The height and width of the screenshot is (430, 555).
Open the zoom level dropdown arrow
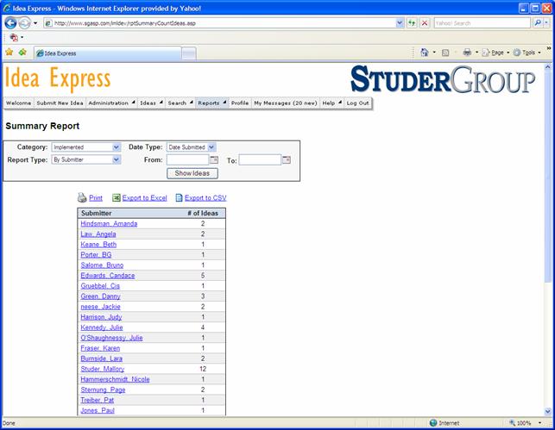[x=539, y=422]
